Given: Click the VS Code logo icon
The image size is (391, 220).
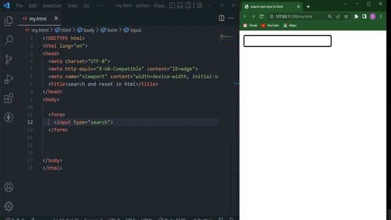Looking at the screenshot, I should (7, 5).
